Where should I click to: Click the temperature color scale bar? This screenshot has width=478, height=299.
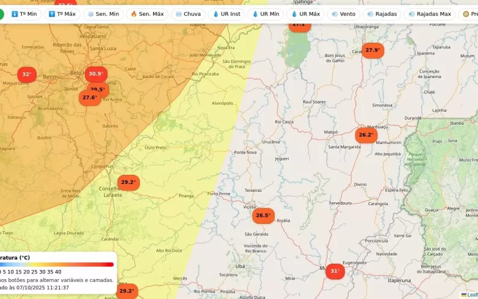(57, 264)
